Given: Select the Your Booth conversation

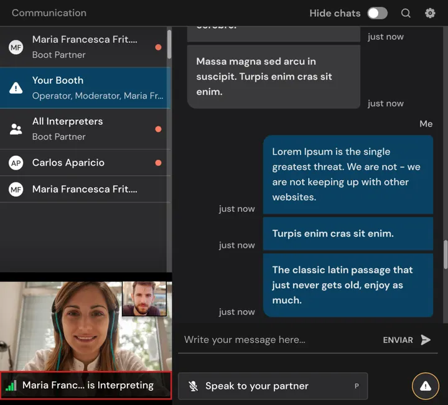Looking at the screenshot, I should (85, 88).
